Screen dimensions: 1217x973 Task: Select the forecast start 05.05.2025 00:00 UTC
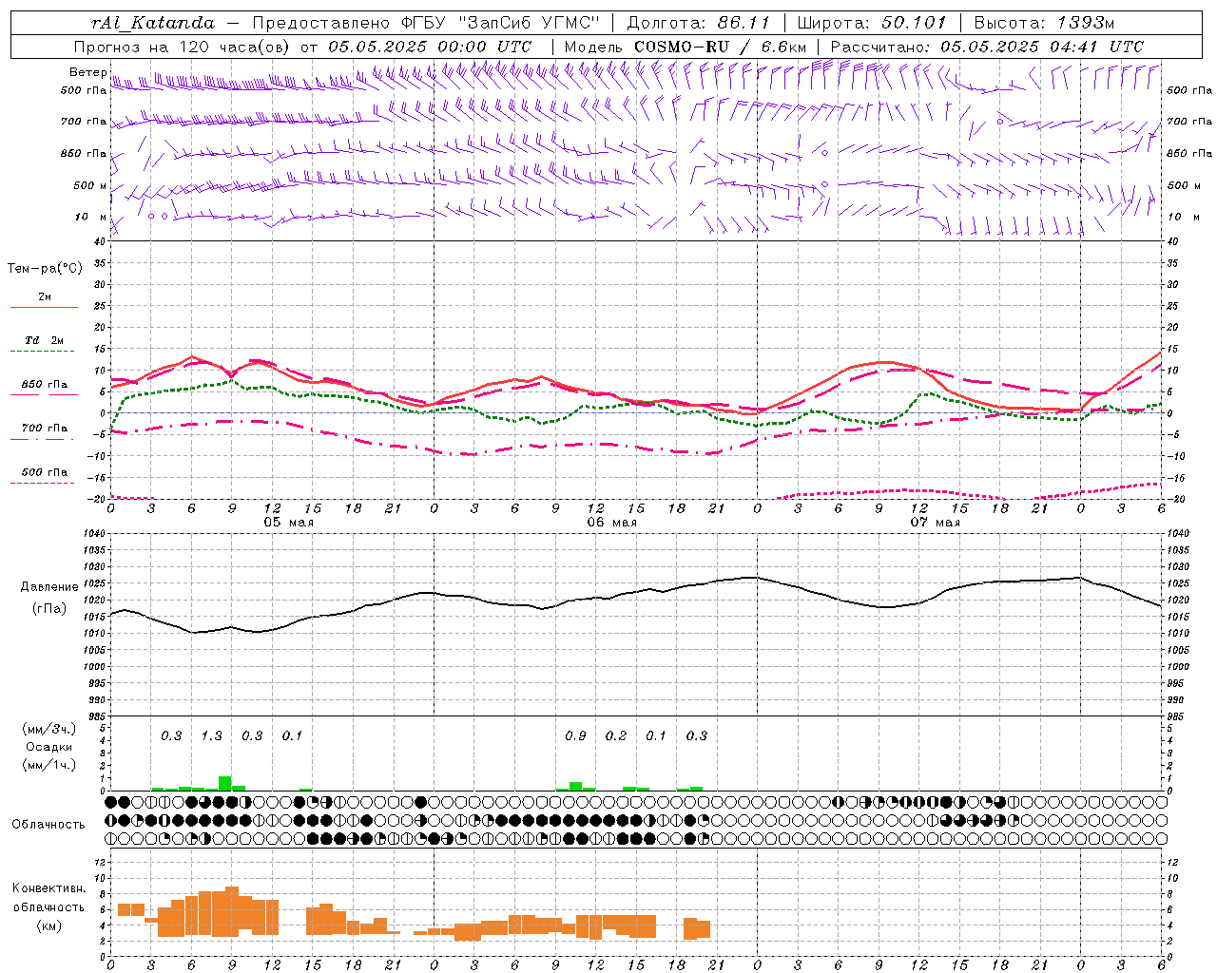(x=430, y=47)
